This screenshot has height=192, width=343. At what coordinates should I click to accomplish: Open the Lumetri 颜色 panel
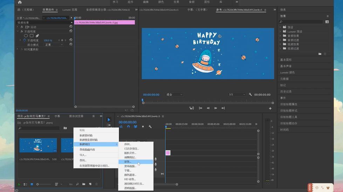tap(287, 72)
